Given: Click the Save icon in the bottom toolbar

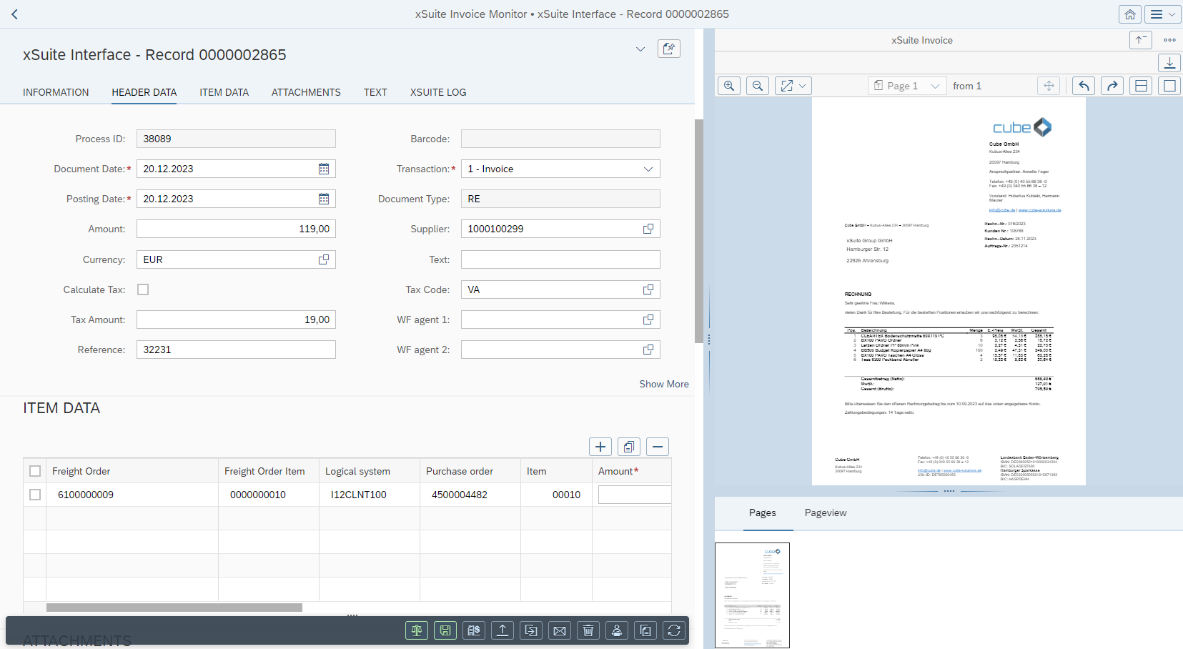Looking at the screenshot, I should (445, 630).
